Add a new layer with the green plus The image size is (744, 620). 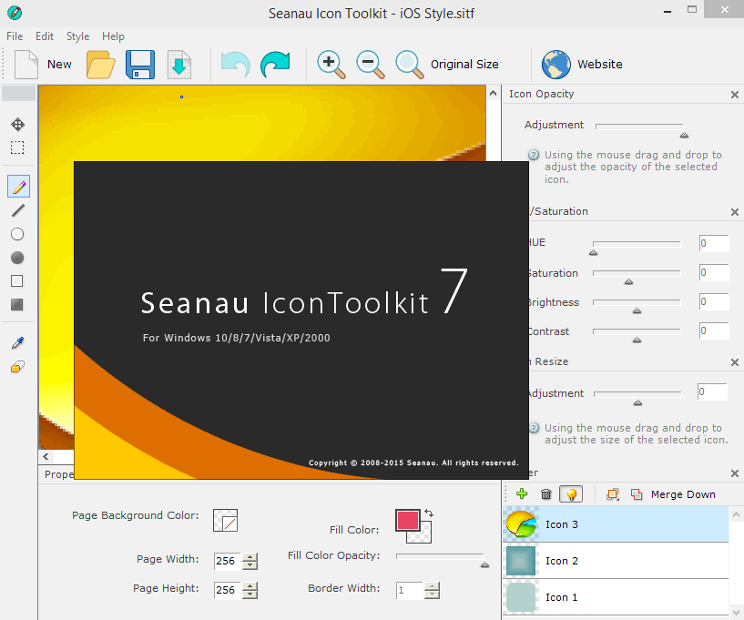tap(522, 493)
